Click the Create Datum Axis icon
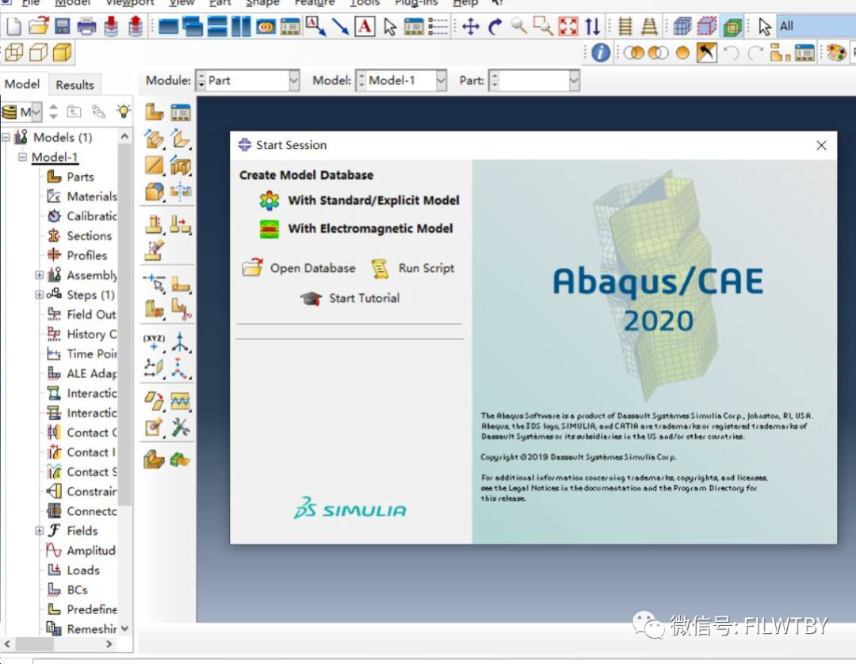This screenshot has height=664, width=856. pyautogui.click(x=180, y=342)
